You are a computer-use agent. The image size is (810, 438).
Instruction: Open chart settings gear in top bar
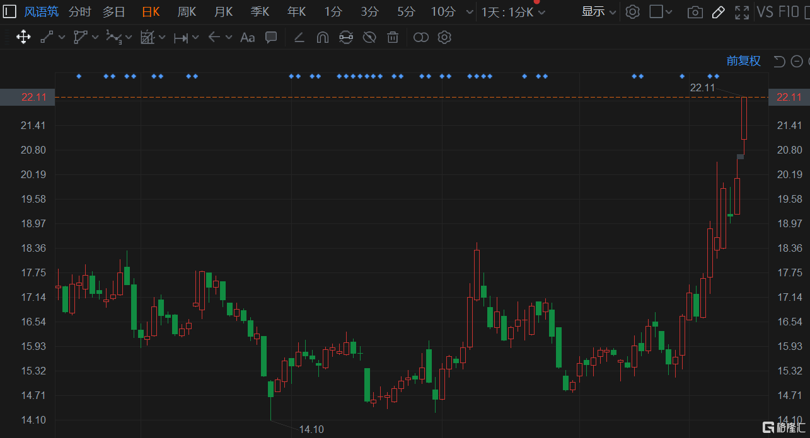click(x=632, y=11)
